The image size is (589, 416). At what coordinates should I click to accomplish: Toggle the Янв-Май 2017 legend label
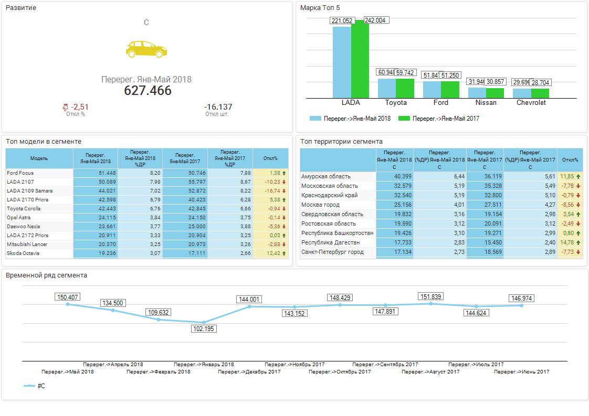point(446,119)
